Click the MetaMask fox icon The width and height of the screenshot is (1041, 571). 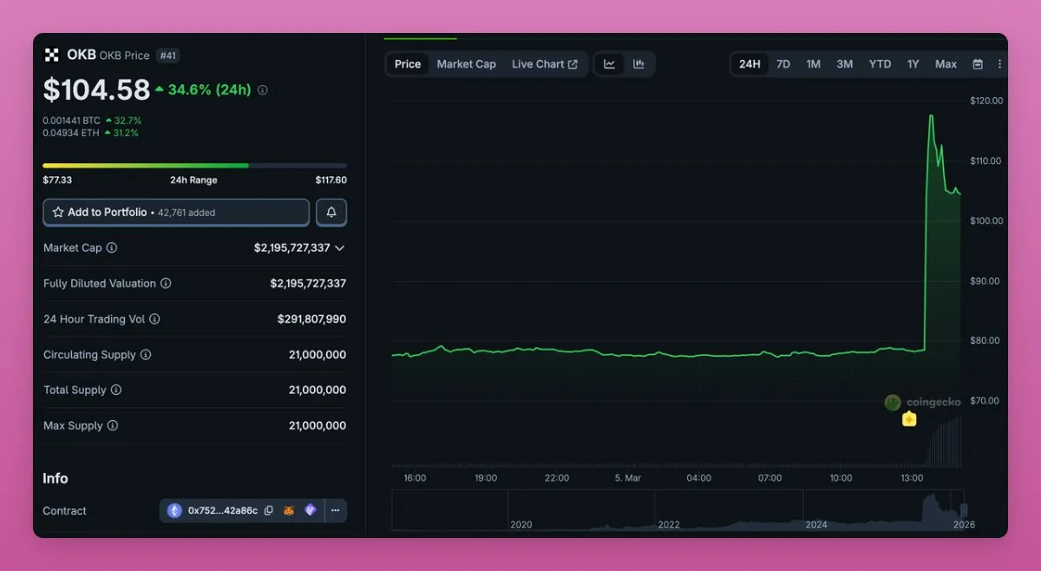(290, 511)
